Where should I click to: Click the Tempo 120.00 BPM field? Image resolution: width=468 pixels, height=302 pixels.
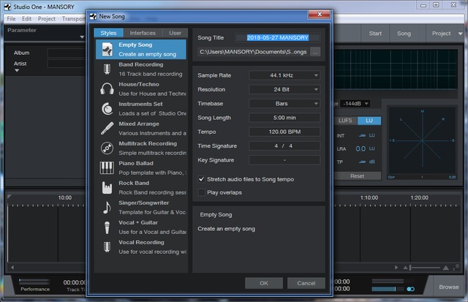[x=284, y=132]
